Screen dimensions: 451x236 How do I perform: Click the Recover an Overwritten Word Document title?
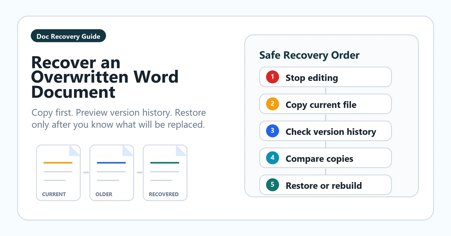pyautogui.click(x=105, y=77)
